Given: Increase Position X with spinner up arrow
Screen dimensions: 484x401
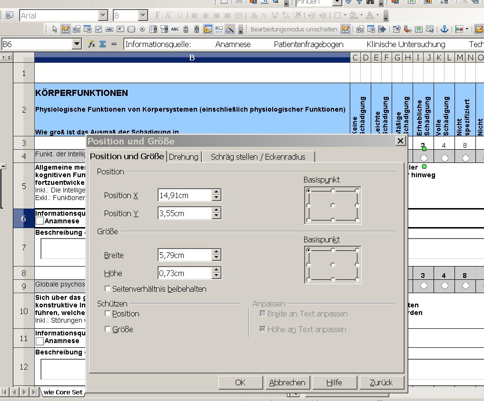Looking at the screenshot, I should (217, 192).
